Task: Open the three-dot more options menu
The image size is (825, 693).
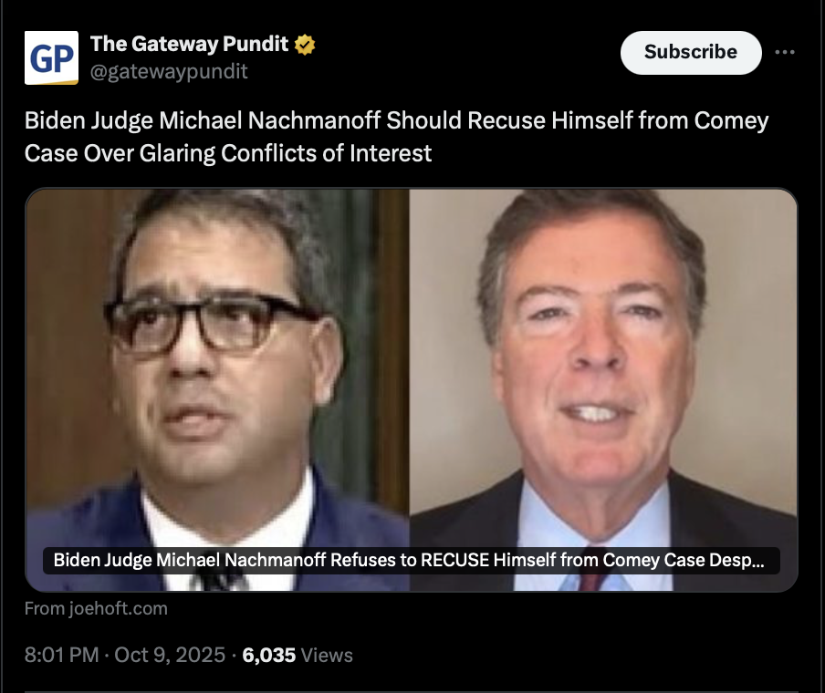Action: click(785, 52)
